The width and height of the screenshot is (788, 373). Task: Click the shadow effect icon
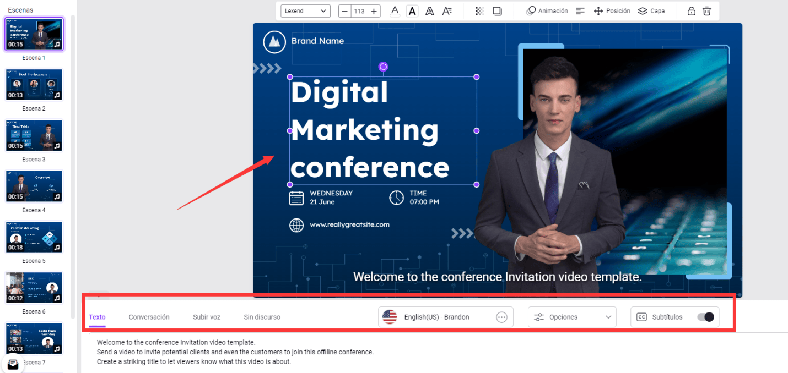point(497,11)
